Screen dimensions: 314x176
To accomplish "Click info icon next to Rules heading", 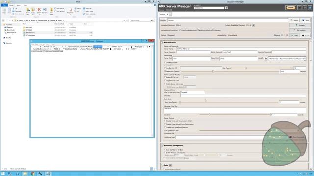I will click(170, 165).
